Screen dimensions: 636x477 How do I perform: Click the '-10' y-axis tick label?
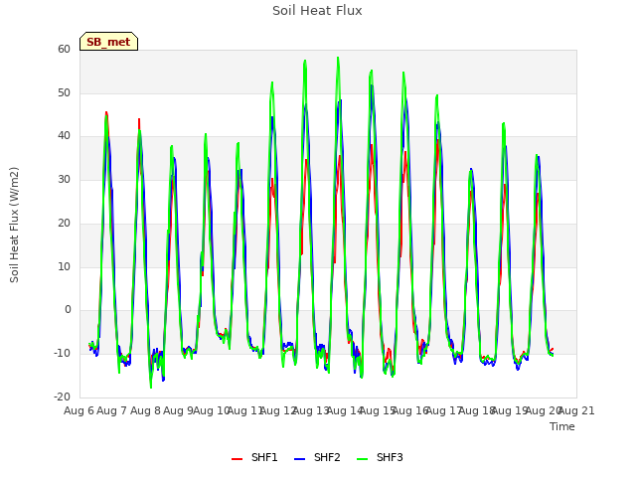[62, 354]
